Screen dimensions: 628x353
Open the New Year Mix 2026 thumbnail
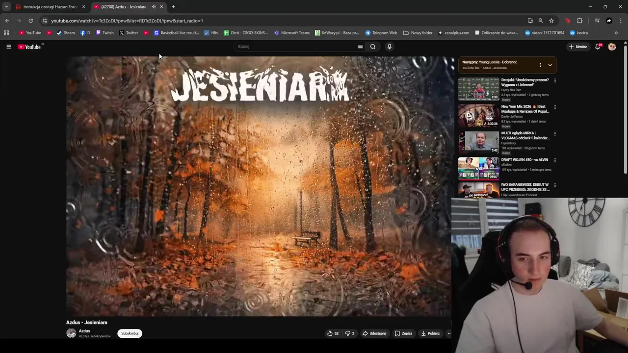pyautogui.click(x=479, y=115)
